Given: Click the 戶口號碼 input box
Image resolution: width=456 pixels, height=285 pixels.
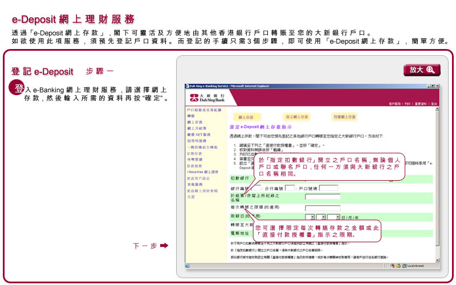Looking at the screenshot, I should [x=329, y=188].
